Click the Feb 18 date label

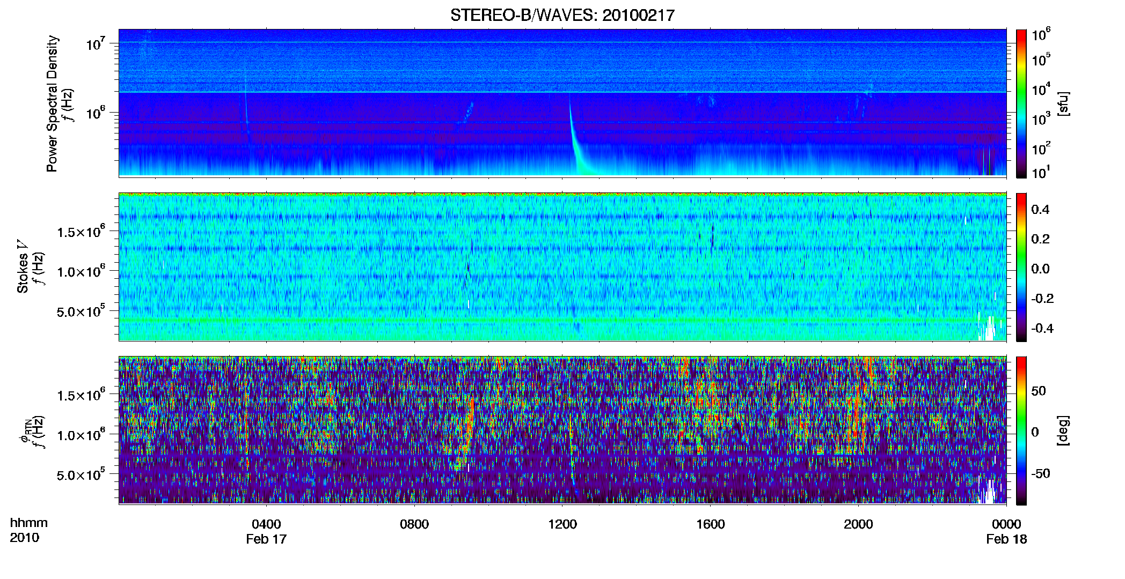(1006, 539)
